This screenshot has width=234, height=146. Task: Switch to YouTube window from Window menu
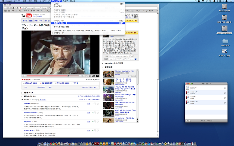coord(88,31)
